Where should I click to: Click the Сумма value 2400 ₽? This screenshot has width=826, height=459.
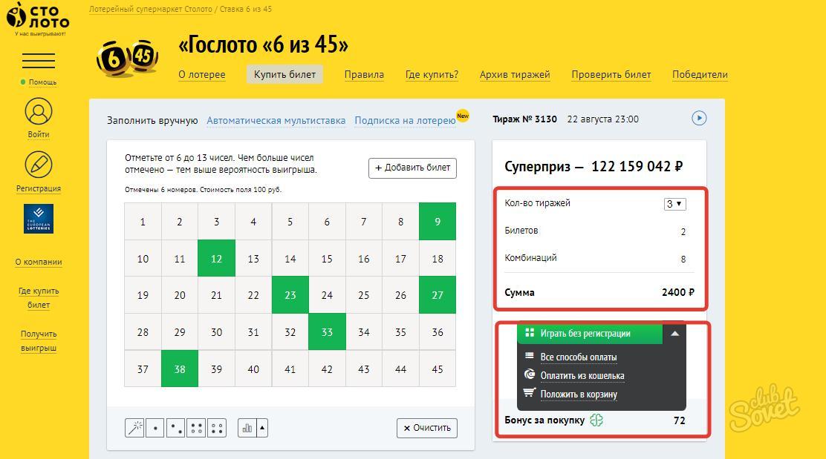[x=678, y=292]
